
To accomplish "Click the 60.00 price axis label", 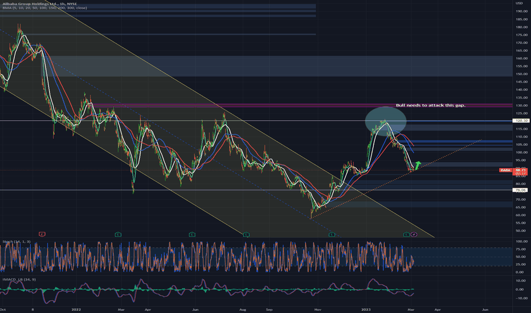I will (521, 215).
